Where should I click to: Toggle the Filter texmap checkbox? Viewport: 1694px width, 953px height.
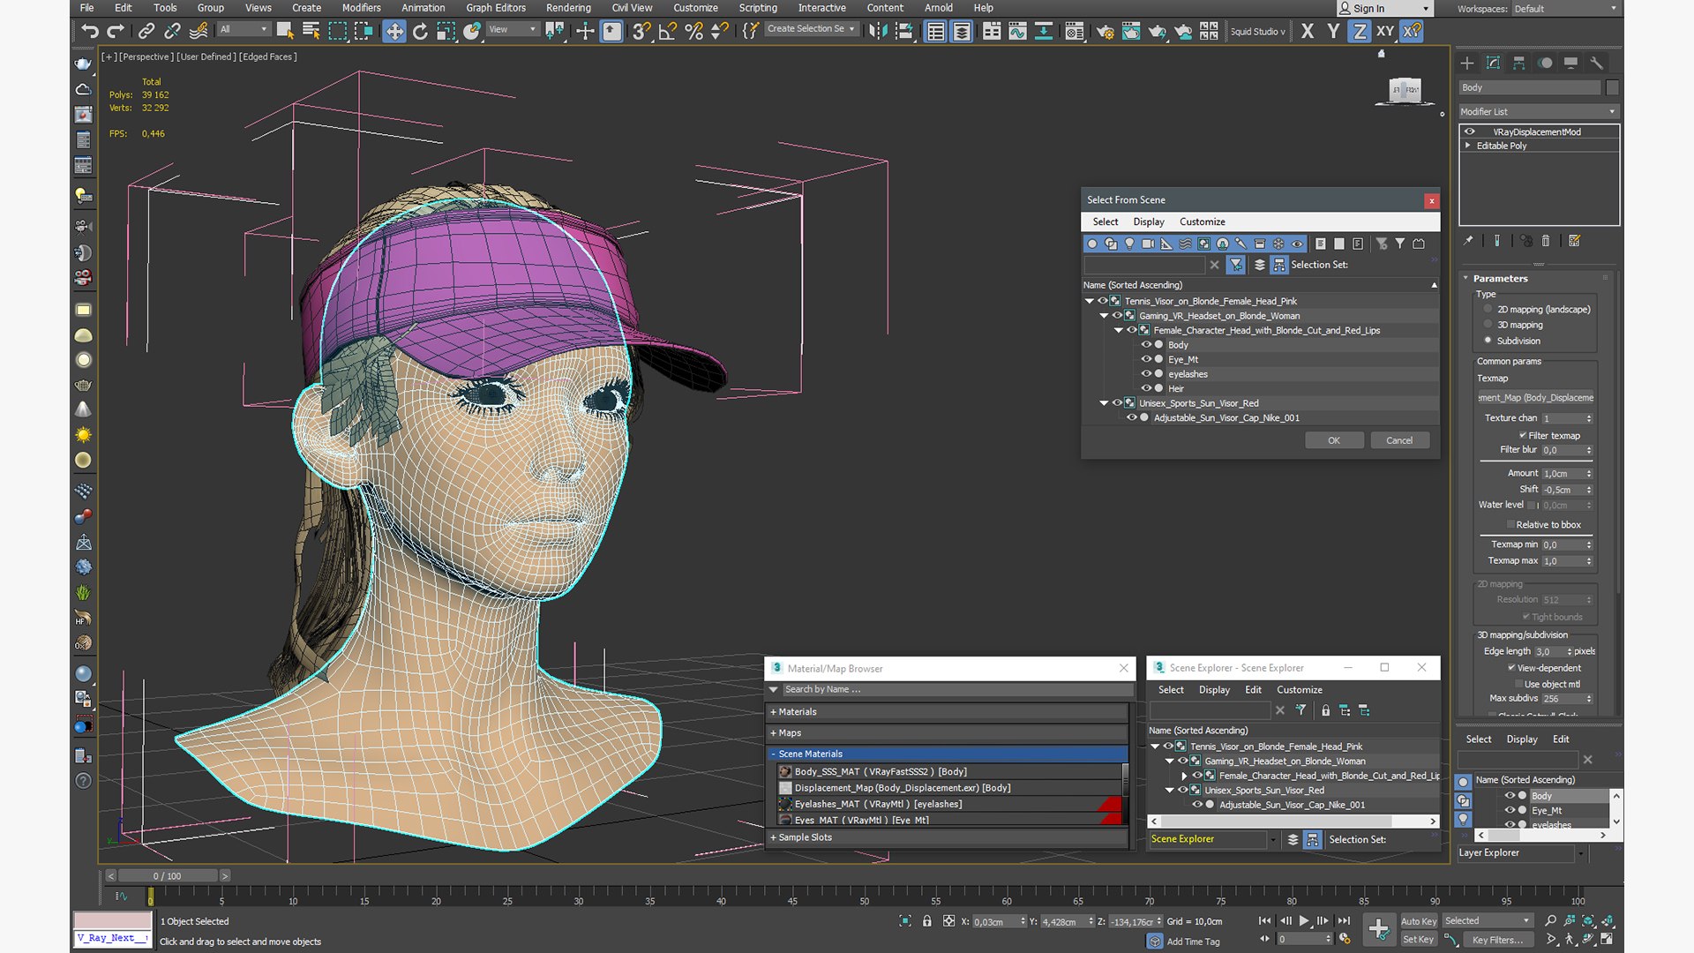pyautogui.click(x=1523, y=435)
